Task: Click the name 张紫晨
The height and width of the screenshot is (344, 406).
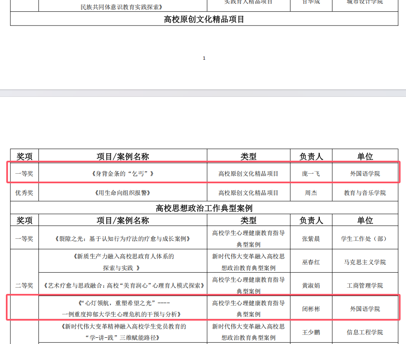Action: (311, 239)
